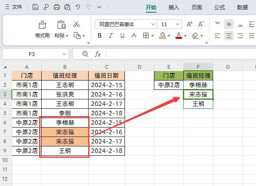Select the green 值班经理 header in column F

pos(198,76)
